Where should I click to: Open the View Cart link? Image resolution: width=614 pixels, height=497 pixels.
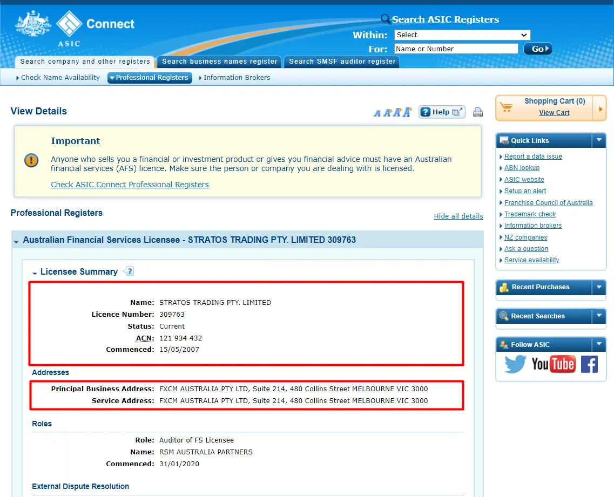coord(554,113)
